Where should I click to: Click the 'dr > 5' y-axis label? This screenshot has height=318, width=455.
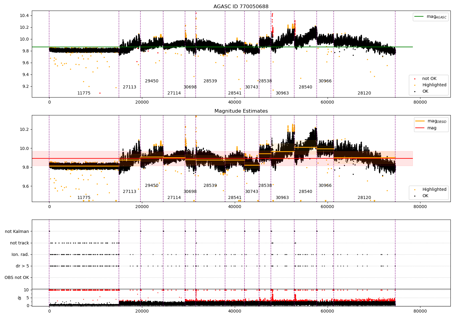click(x=22, y=266)
